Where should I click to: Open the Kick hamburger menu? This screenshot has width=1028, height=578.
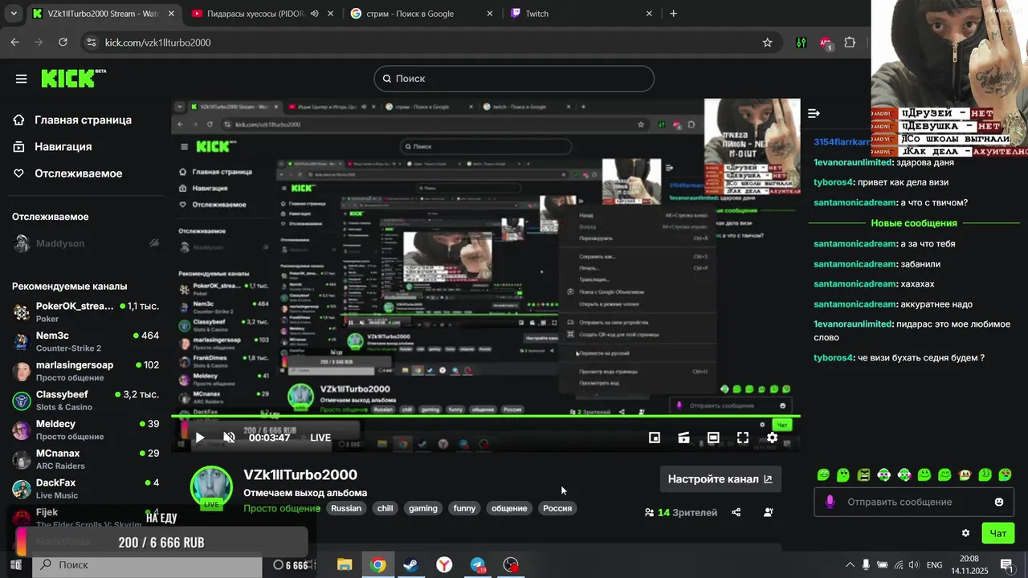(x=21, y=79)
